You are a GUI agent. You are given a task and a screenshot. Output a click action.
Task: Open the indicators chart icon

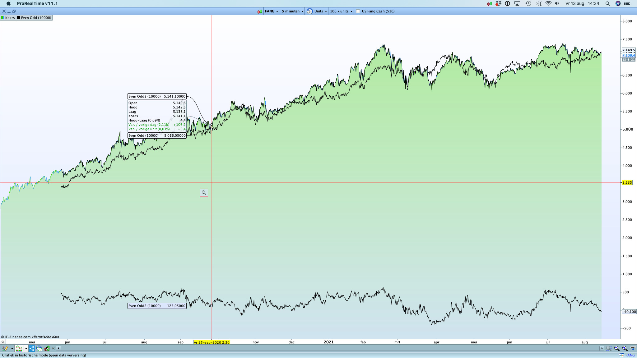pos(19,348)
